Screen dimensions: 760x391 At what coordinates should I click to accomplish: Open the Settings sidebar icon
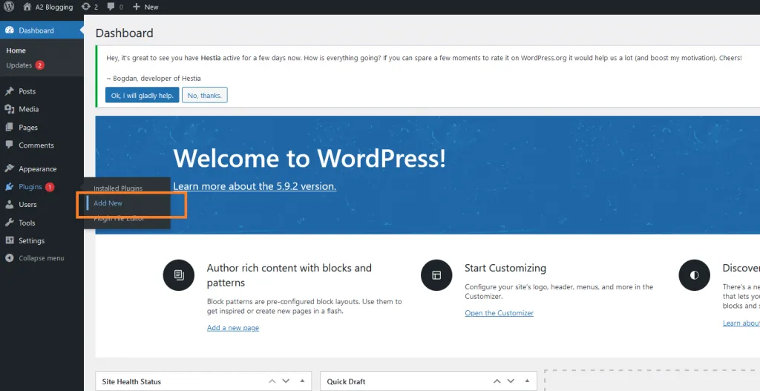(9, 241)
